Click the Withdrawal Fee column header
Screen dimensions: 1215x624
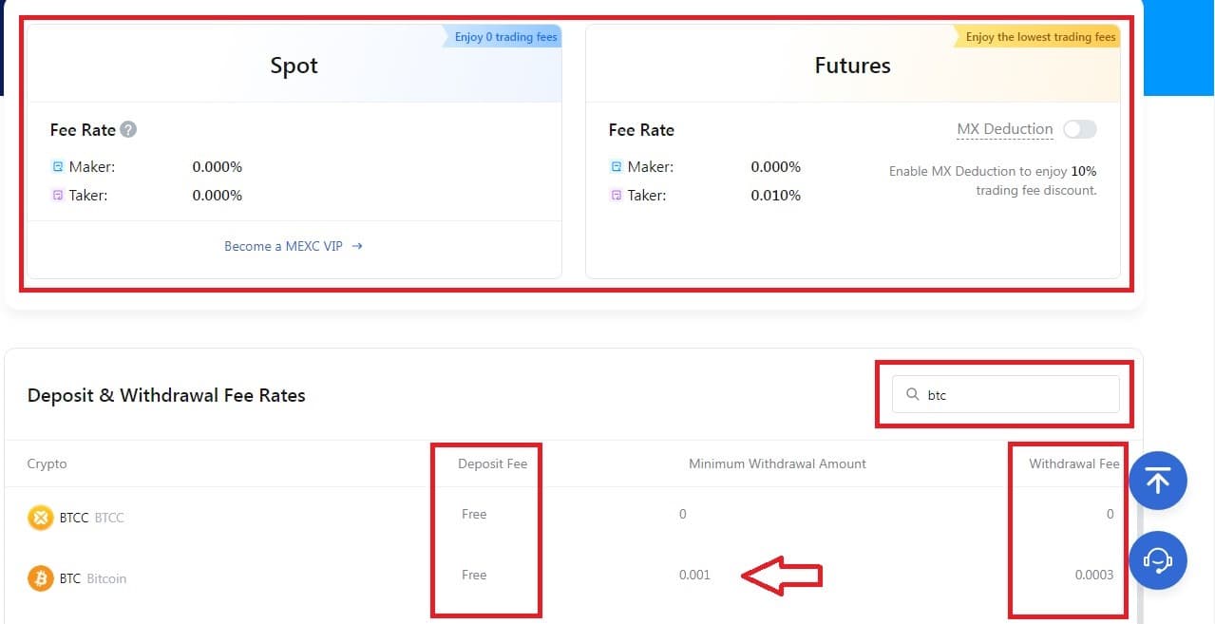pyautogui.click(x=1073, y=463)
